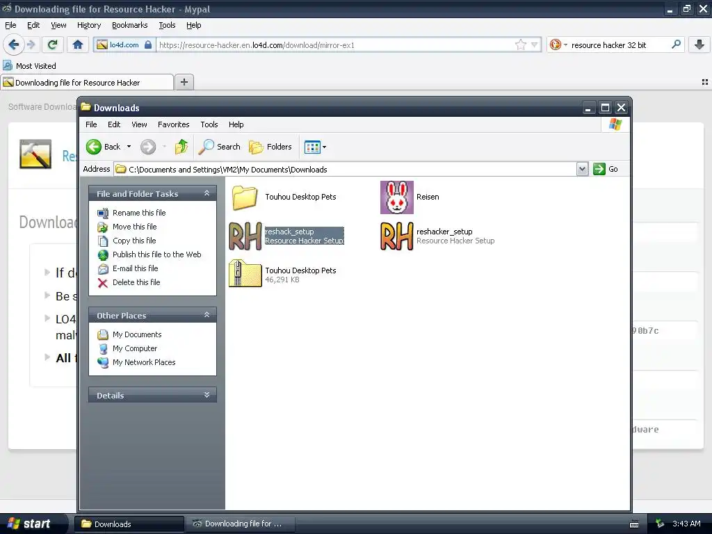This screenshot has height=534, width=712.
Task: Open the Address bar dropdown arrow
Action: click(582, 169)
